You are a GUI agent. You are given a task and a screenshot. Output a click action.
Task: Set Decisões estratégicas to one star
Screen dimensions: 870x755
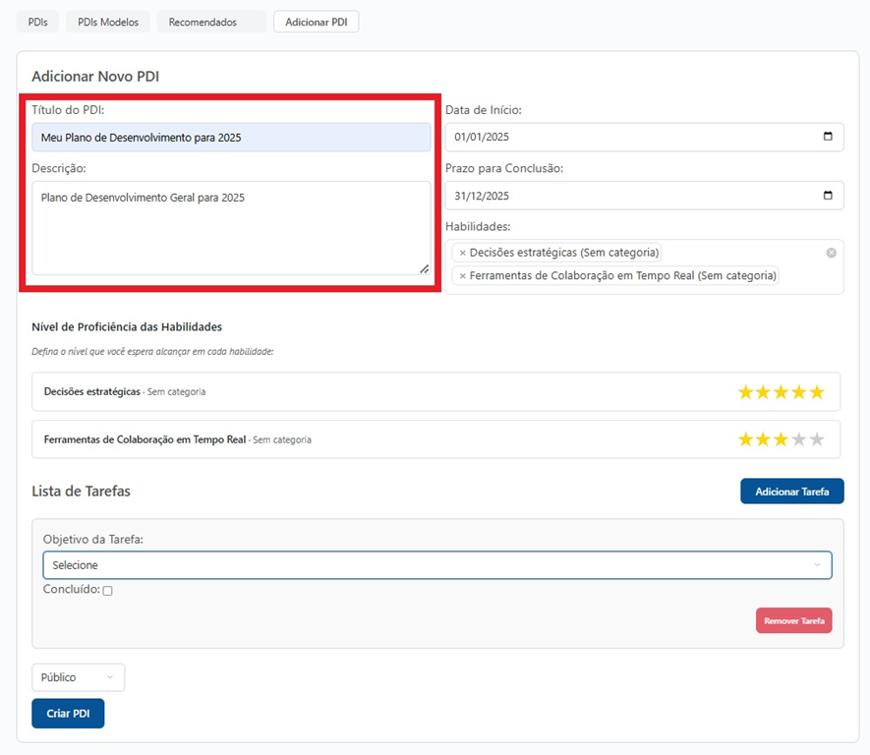click(x=745, y=392)
